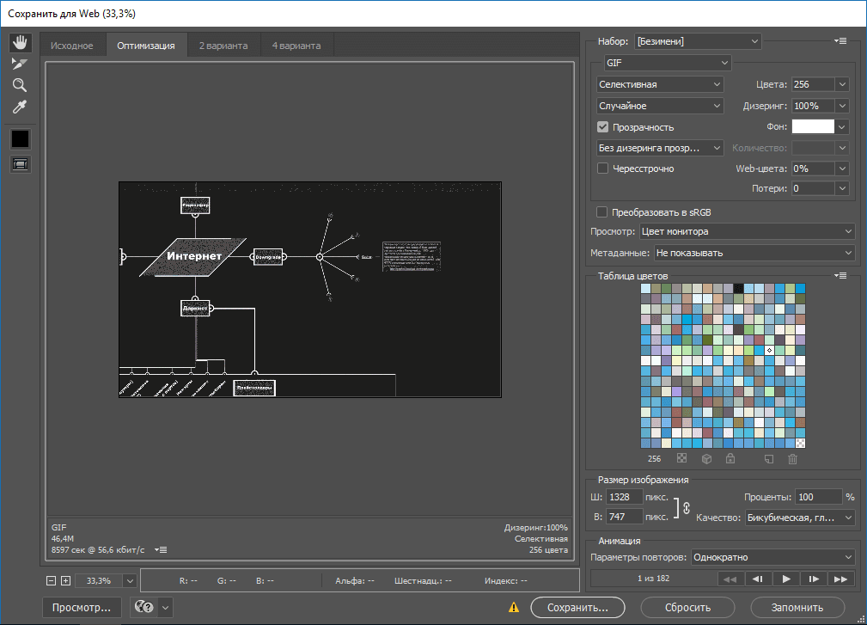
Task: Enable the Чересстрочно checkbox
Action: pyautogui.click(x=602, y=169)
